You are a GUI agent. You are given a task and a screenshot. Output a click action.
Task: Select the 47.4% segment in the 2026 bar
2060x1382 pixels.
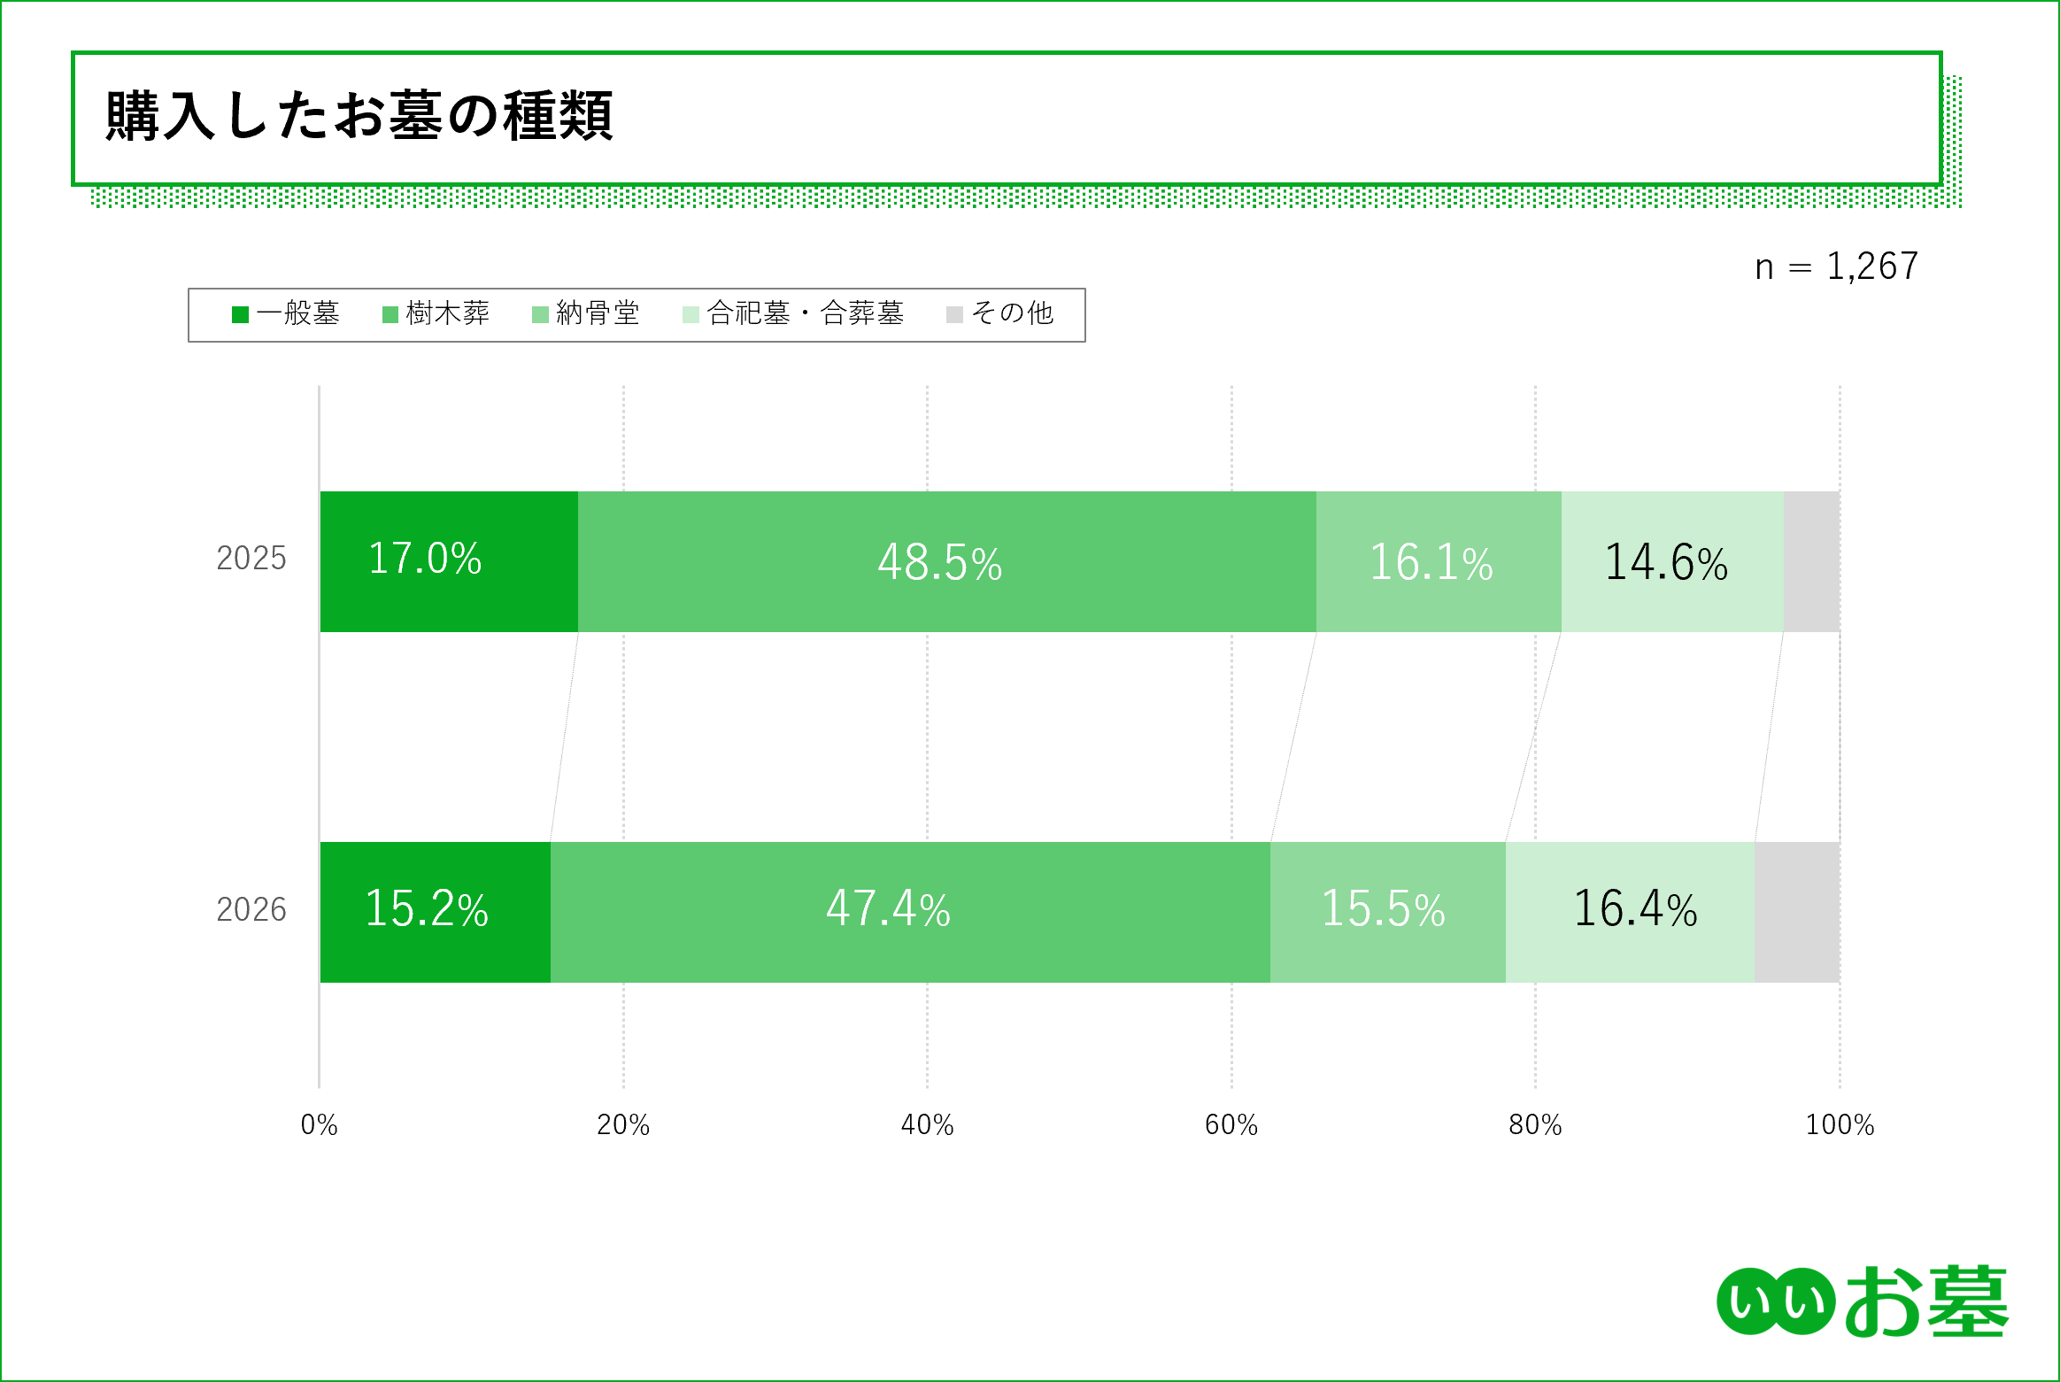909,912
